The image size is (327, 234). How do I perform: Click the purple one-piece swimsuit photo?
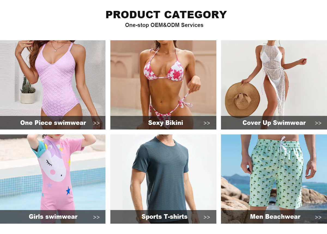53,78
